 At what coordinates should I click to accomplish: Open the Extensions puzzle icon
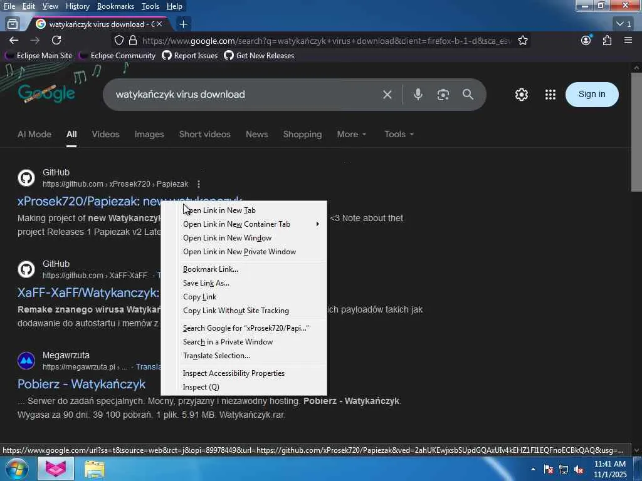click(607, 40)
